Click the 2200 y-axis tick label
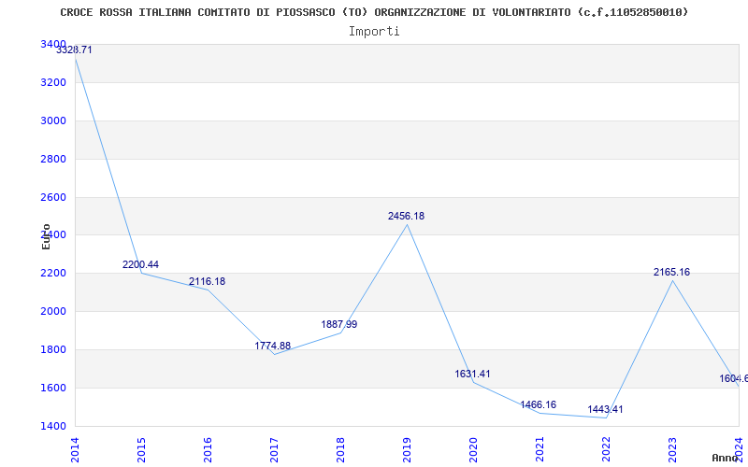The width and height of the screenshot is (748, 467). coord(53,274)
